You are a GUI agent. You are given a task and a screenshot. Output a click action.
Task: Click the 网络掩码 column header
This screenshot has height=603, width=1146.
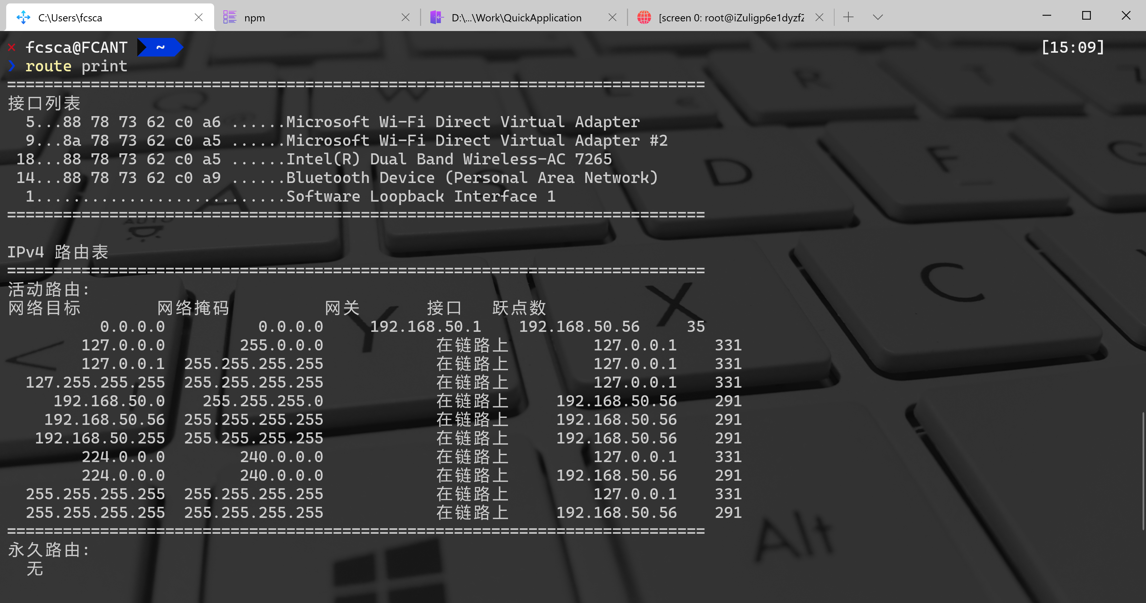tap(193, 308)
